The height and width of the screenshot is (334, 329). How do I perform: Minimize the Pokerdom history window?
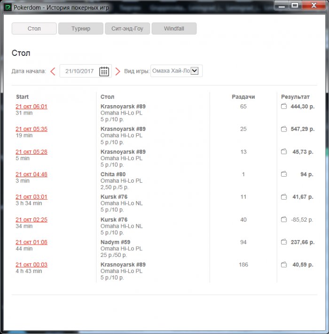(x=282, y=6)
